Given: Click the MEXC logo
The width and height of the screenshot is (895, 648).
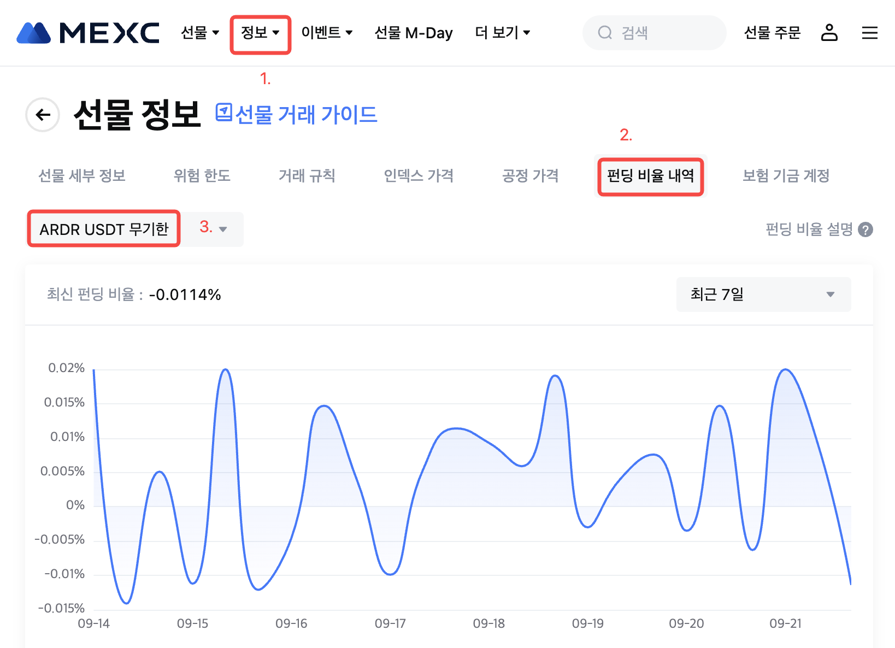Looking at the screenshot, I should (89, 33).
